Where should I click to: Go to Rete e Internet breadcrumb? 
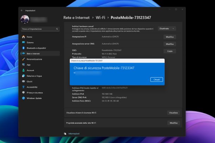point(76,18)
